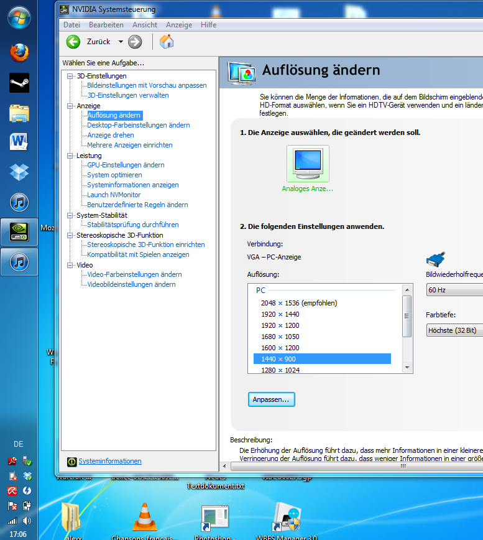This screenshot has height=540, width=483.
Task: Open the WBFS Manager 3.0 shortcut
Action: pyautogui.click(x=287, y=518)
